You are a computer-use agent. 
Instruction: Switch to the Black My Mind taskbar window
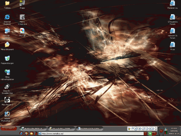click(x=32, y=128)
